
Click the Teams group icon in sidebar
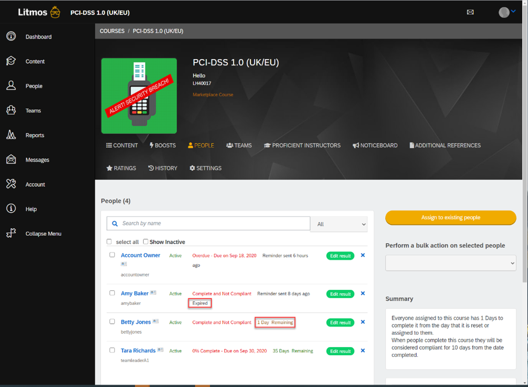(11, 110)
